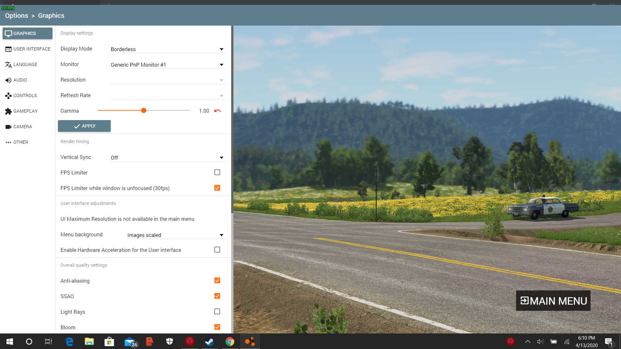Open the orange-red app next to Mail in the taskbar

(x=150, y=342)
